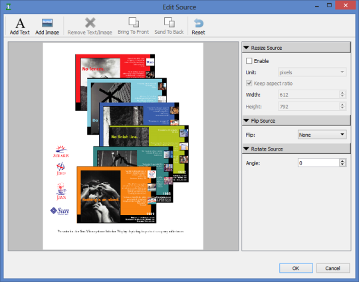Viewport: 359px width, 282px height.
Task: Open the Unit pixels dropdown
Action: tap(312, 72)
